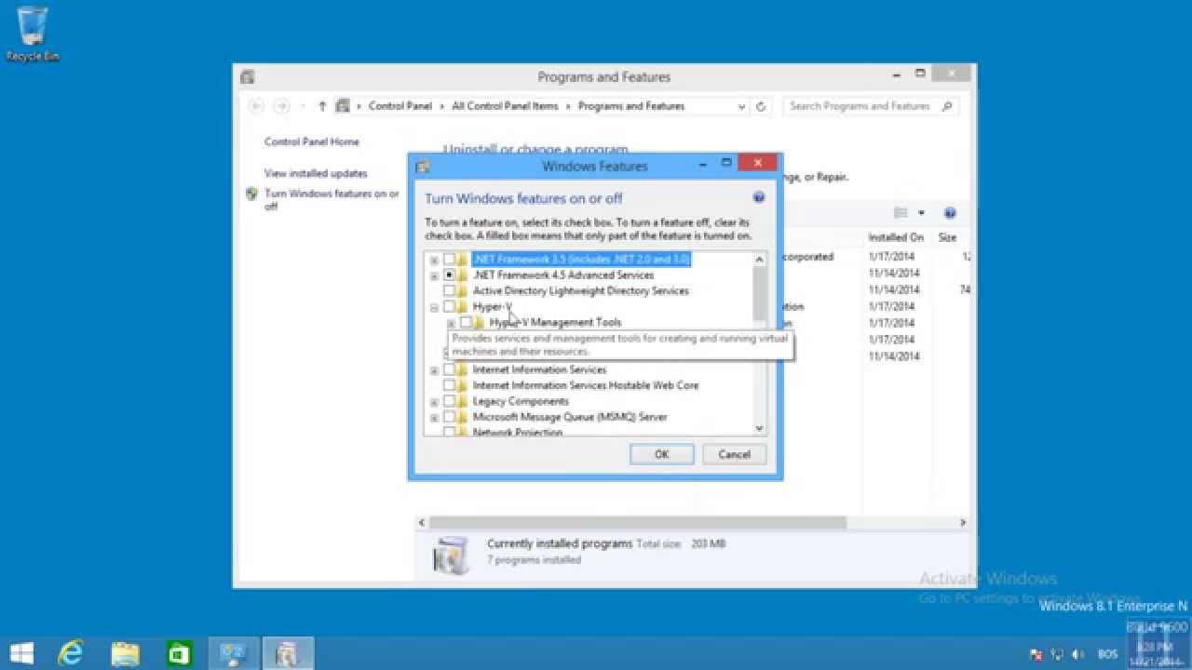Open Action Center flag in tray
1192x670 pixels.
[x=1036, y=654]
